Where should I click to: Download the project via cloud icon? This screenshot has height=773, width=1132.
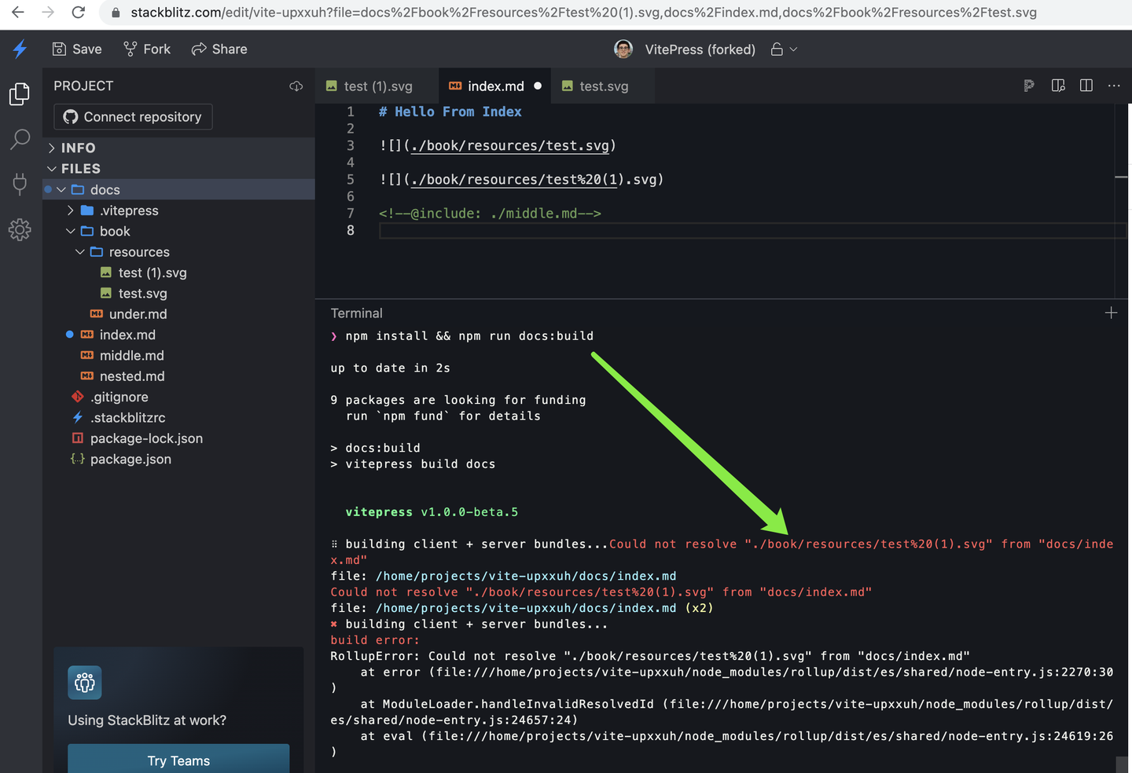click(295, 86)
